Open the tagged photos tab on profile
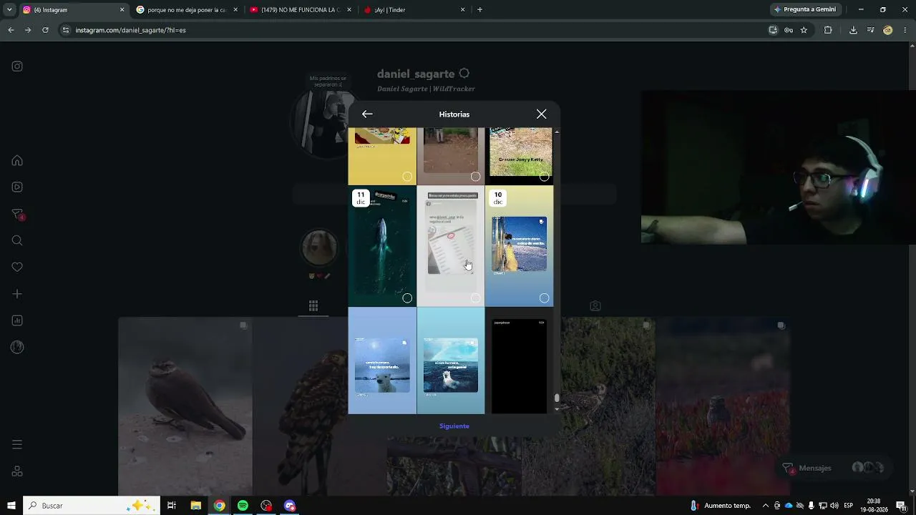The width and height of the screenshot is (916, 515). (595, 306)
